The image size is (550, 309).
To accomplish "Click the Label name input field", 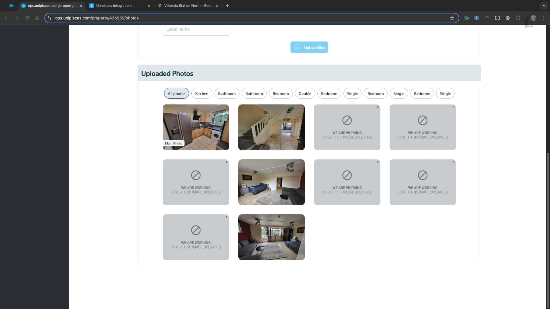I will [196, 29].
